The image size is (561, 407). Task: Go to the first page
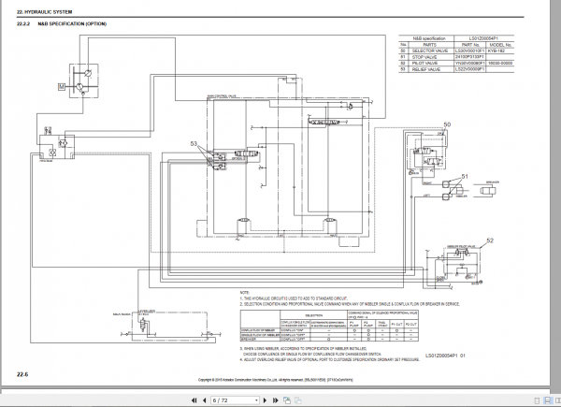(x=194, y=400)
